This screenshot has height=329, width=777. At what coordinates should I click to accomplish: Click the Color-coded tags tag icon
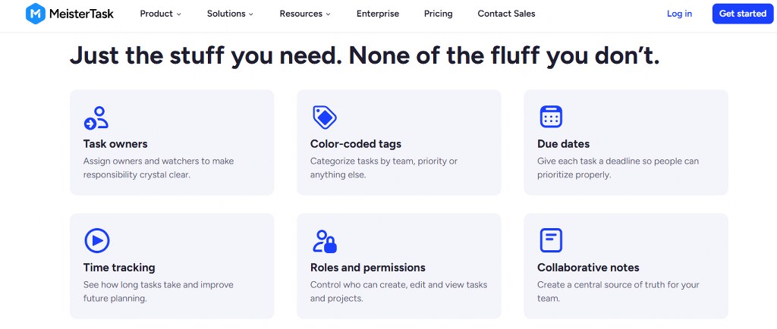pyautogui.click(x=325, y=117)
